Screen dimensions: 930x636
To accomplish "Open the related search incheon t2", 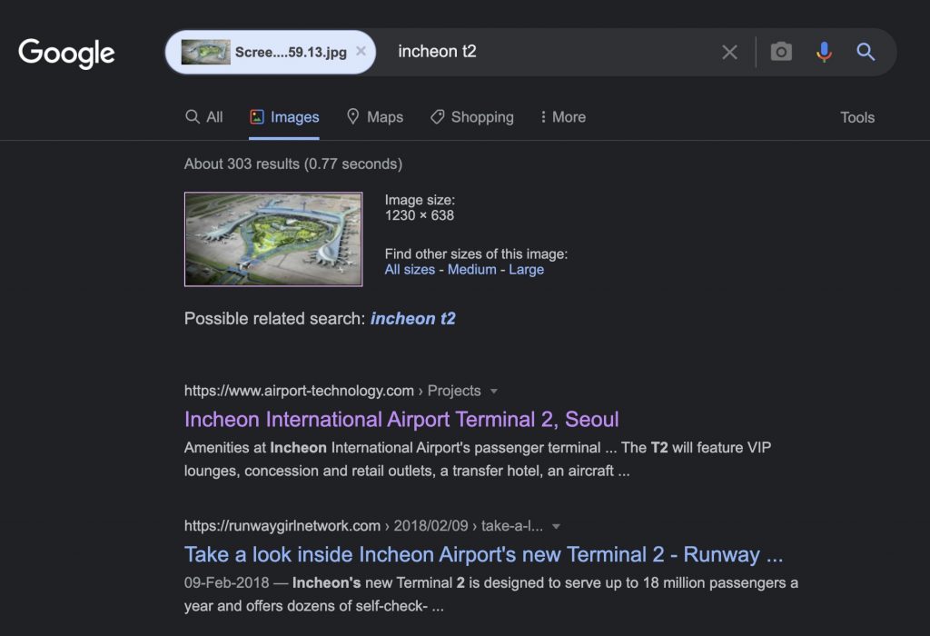I will tap(413, 319).
